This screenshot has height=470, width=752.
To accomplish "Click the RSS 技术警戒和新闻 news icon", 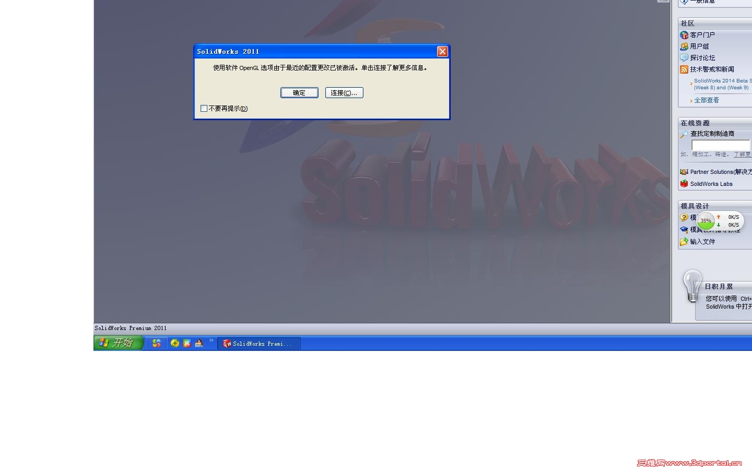I will pos(685,69).
